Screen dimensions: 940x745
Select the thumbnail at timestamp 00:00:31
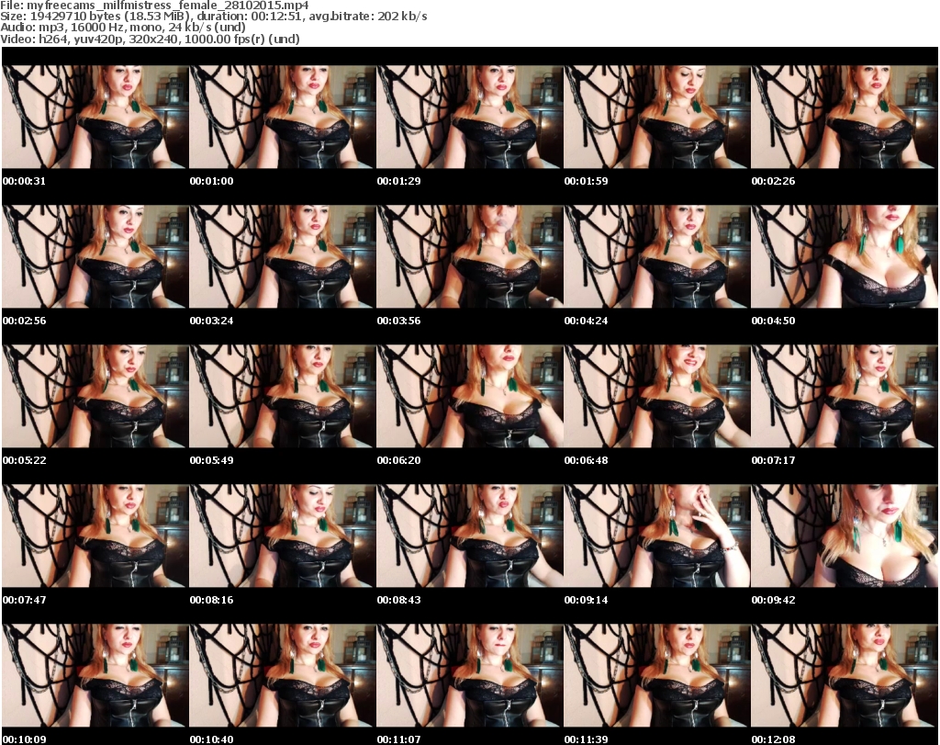[x=95, y=117]
